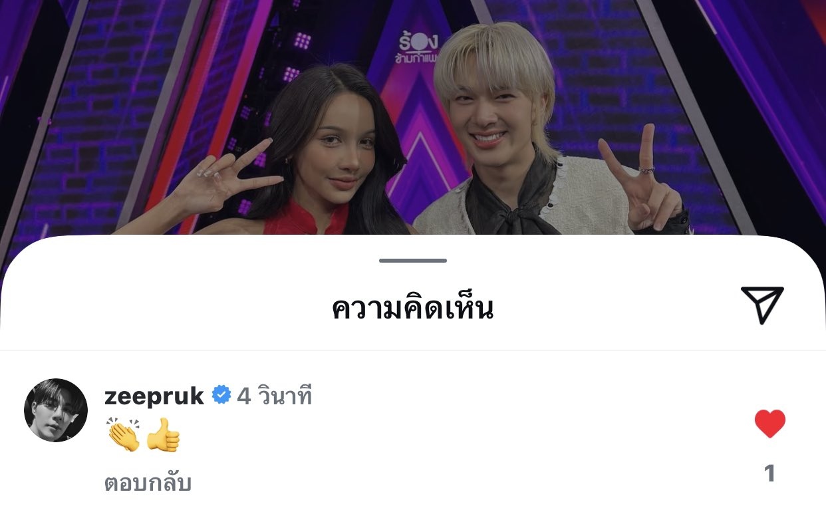Tap the paper plane share icon
Screen dimensions: 826x530
(x=762, y=305)
